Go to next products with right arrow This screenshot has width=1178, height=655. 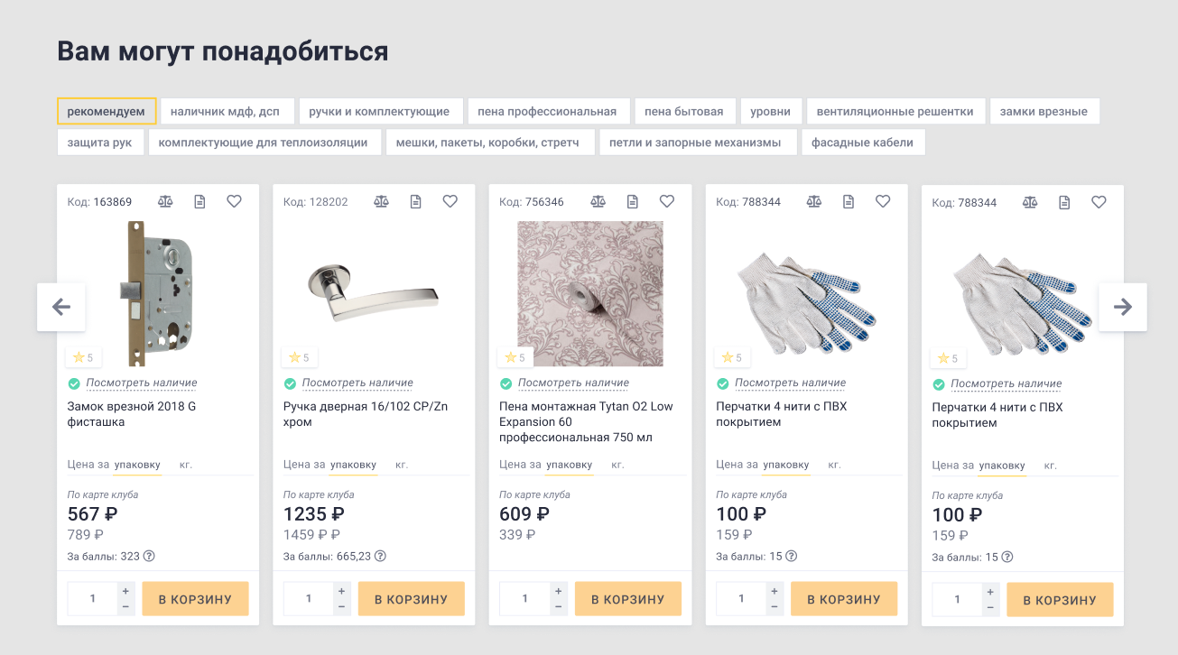[x=1122, y=307]
